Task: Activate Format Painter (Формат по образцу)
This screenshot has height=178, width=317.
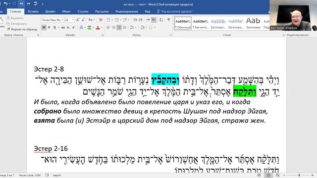Action: pyautogui.click(x=22, y=29)
